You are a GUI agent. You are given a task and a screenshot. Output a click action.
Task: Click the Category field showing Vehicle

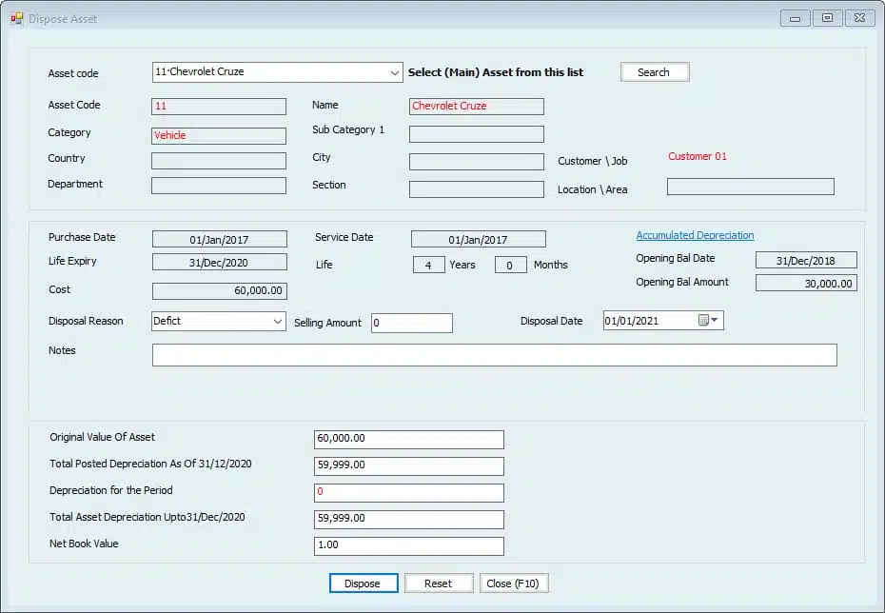tap(219, 135)
